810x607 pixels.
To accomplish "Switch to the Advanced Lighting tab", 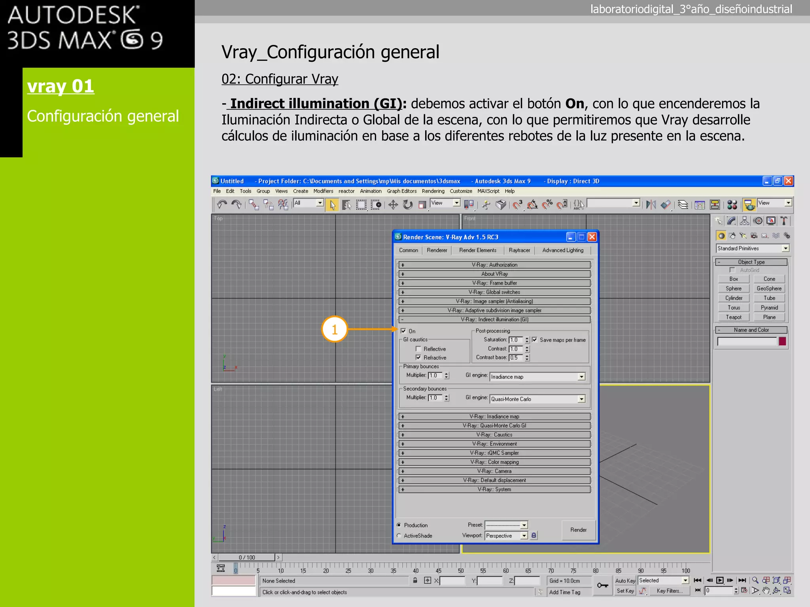I will tap(562, 250).
